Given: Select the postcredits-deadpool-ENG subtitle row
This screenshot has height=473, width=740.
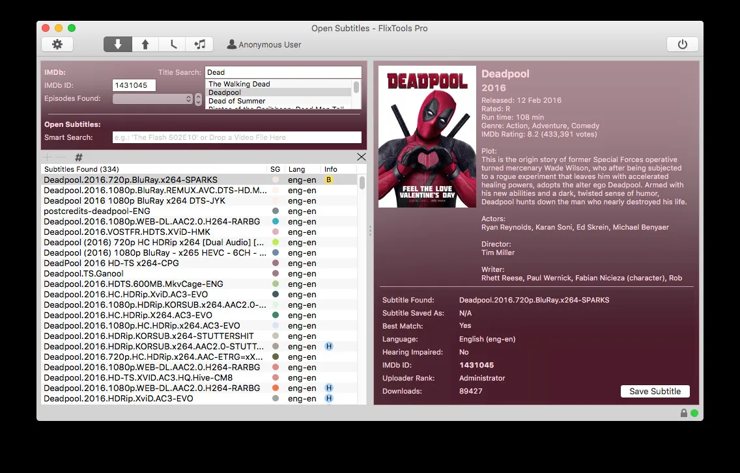Looking at the screenshot, I should (97, 211).
